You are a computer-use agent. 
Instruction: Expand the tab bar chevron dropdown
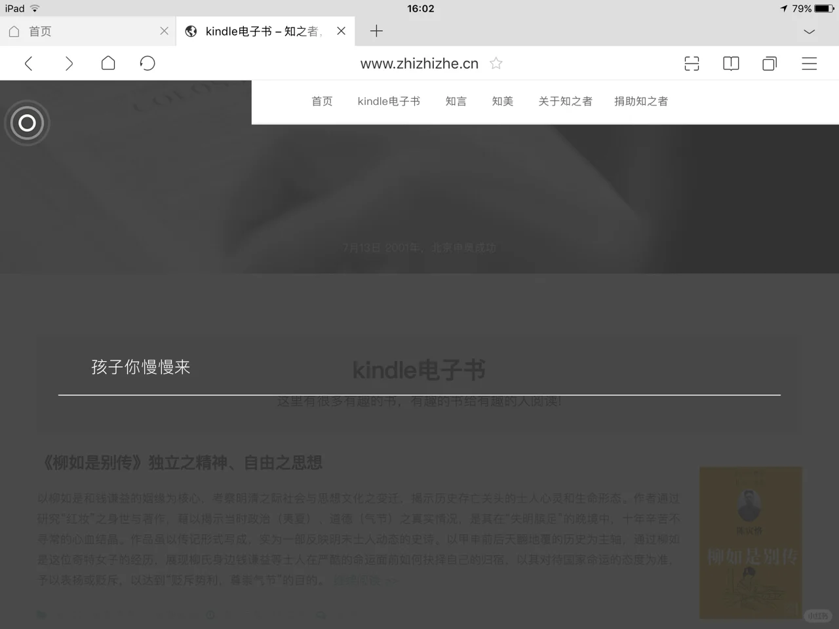pyautogui.click(x=810, y=31)
